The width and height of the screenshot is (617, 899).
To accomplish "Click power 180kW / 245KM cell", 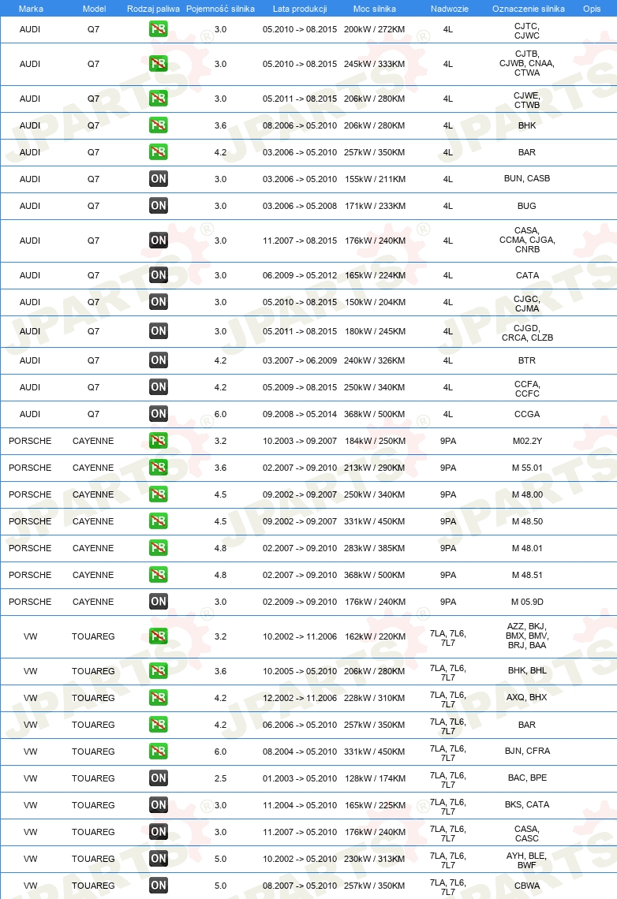I will (x=375, y=331).
